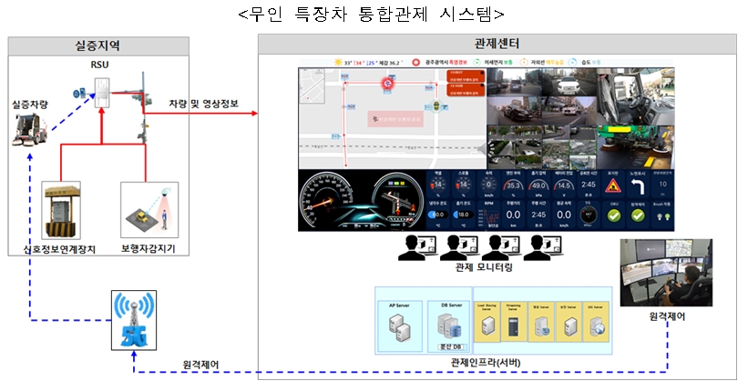Open the first orange alert notification card

point(466,76)
